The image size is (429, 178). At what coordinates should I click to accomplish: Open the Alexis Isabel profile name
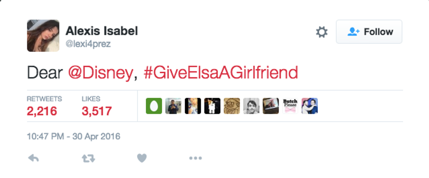102,31
